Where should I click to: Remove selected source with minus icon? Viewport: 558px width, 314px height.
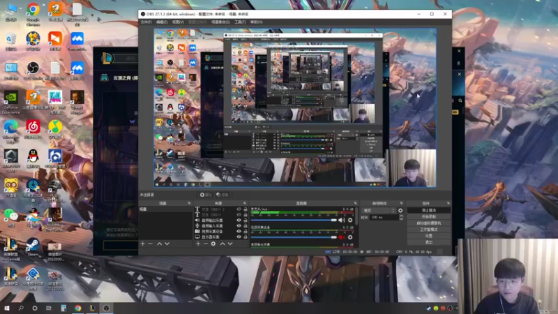[x=206, y=244]
